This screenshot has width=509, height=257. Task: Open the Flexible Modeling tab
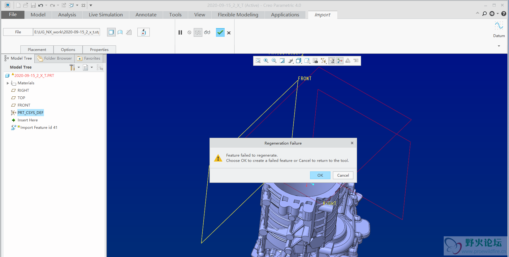pos(238,15)
